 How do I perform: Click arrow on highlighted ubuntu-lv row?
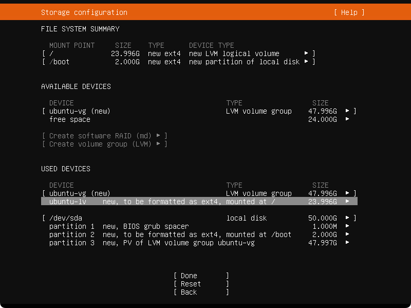click(x=347, y=202)
